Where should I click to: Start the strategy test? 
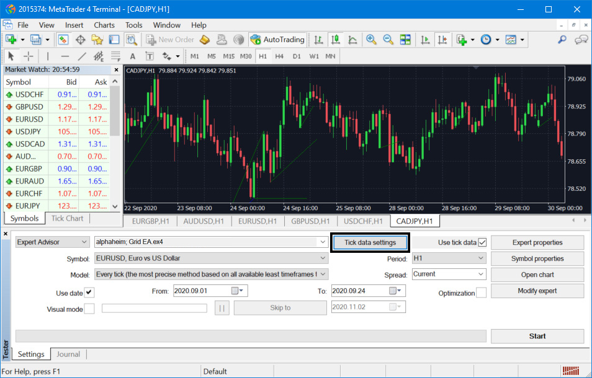(x=537, y=336)
